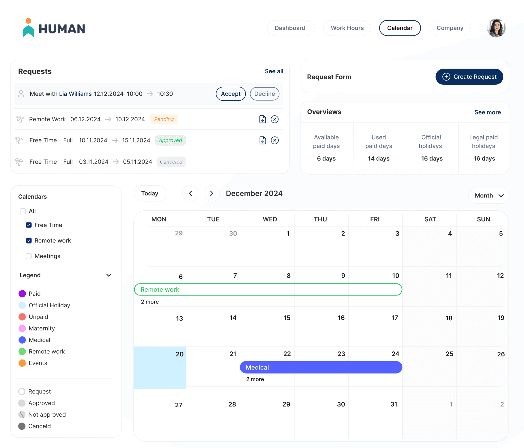Go to previous month with left chevron
Image resolution: width=524 pixels, height=448 pixels.
coord(190,193)
